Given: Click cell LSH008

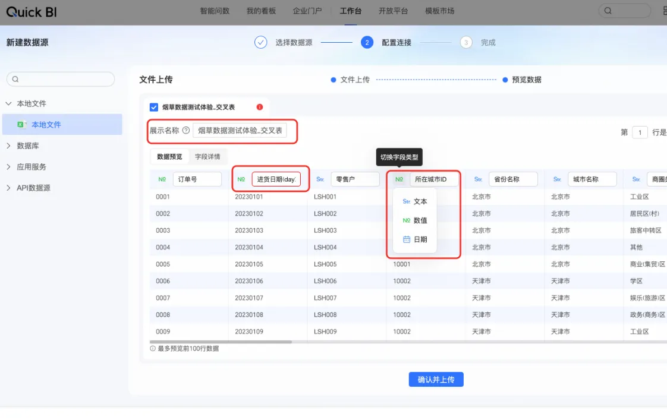Looking at the screenshot, I should [325, 315].
